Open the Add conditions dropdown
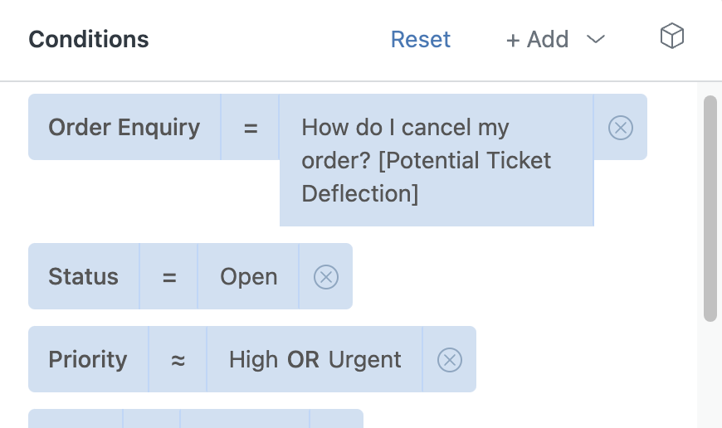This screenshot has height=428, width=722. tap(555, 39)
